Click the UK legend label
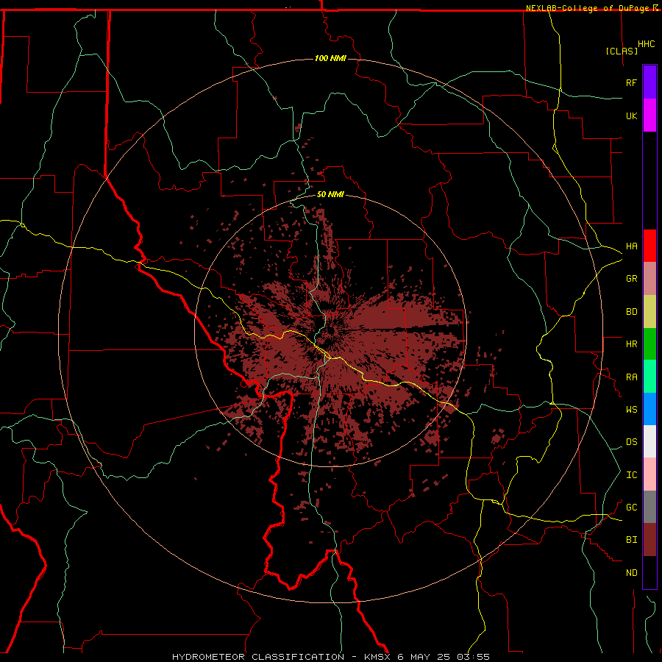The height and width of the screenshot is (662, 662). pyautogui.click(x=631, y=115)
